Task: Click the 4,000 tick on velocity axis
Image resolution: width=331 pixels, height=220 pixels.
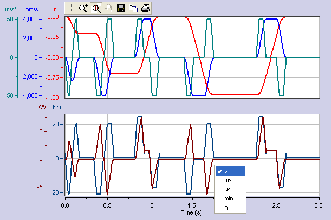Action: (31, 19)
